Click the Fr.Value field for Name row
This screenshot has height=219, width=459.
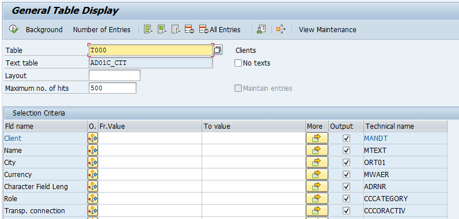tap(150, 151)
